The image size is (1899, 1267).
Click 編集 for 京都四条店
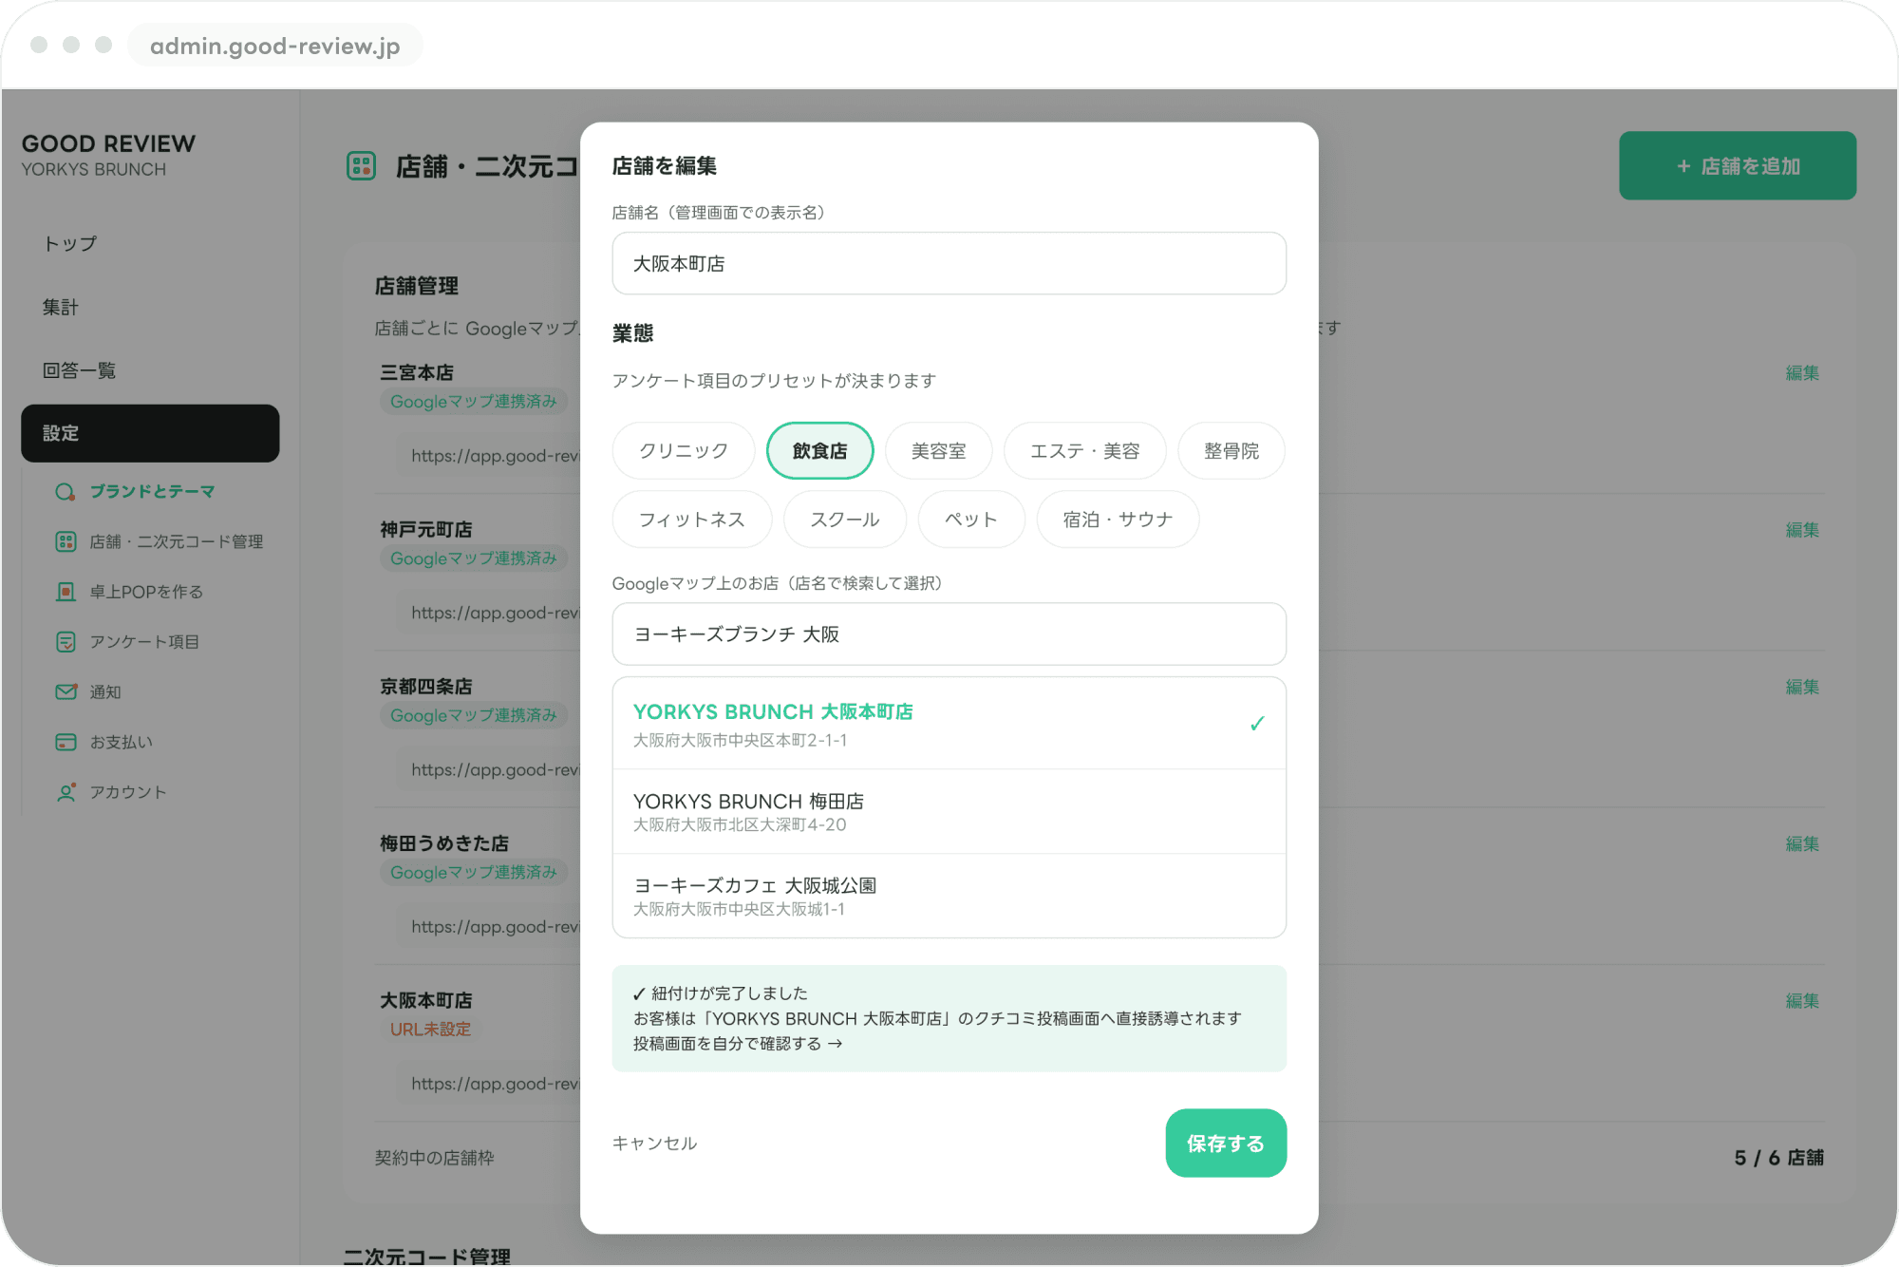tap(1802, 687)
